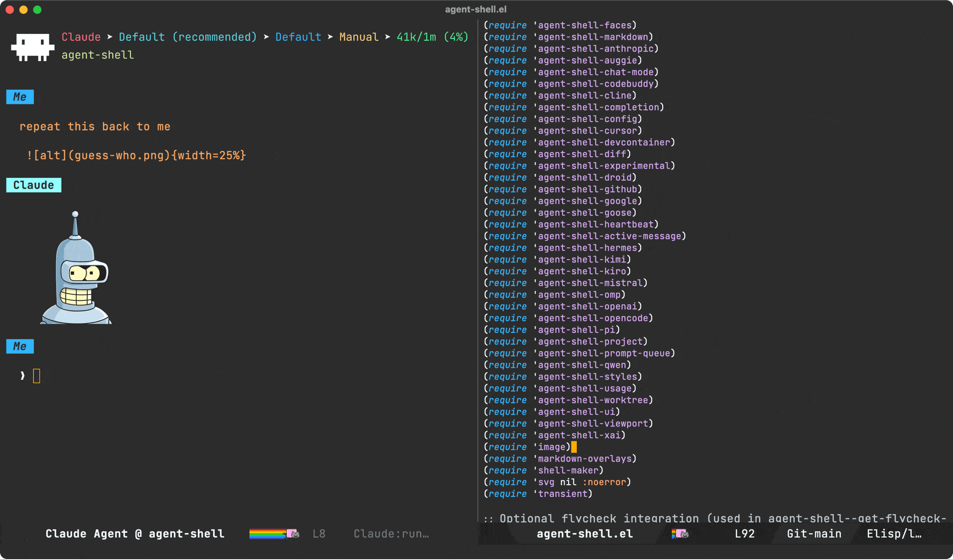Click the line (require 'agent-shell-anthropic)
953x559 pixels.
571,49
